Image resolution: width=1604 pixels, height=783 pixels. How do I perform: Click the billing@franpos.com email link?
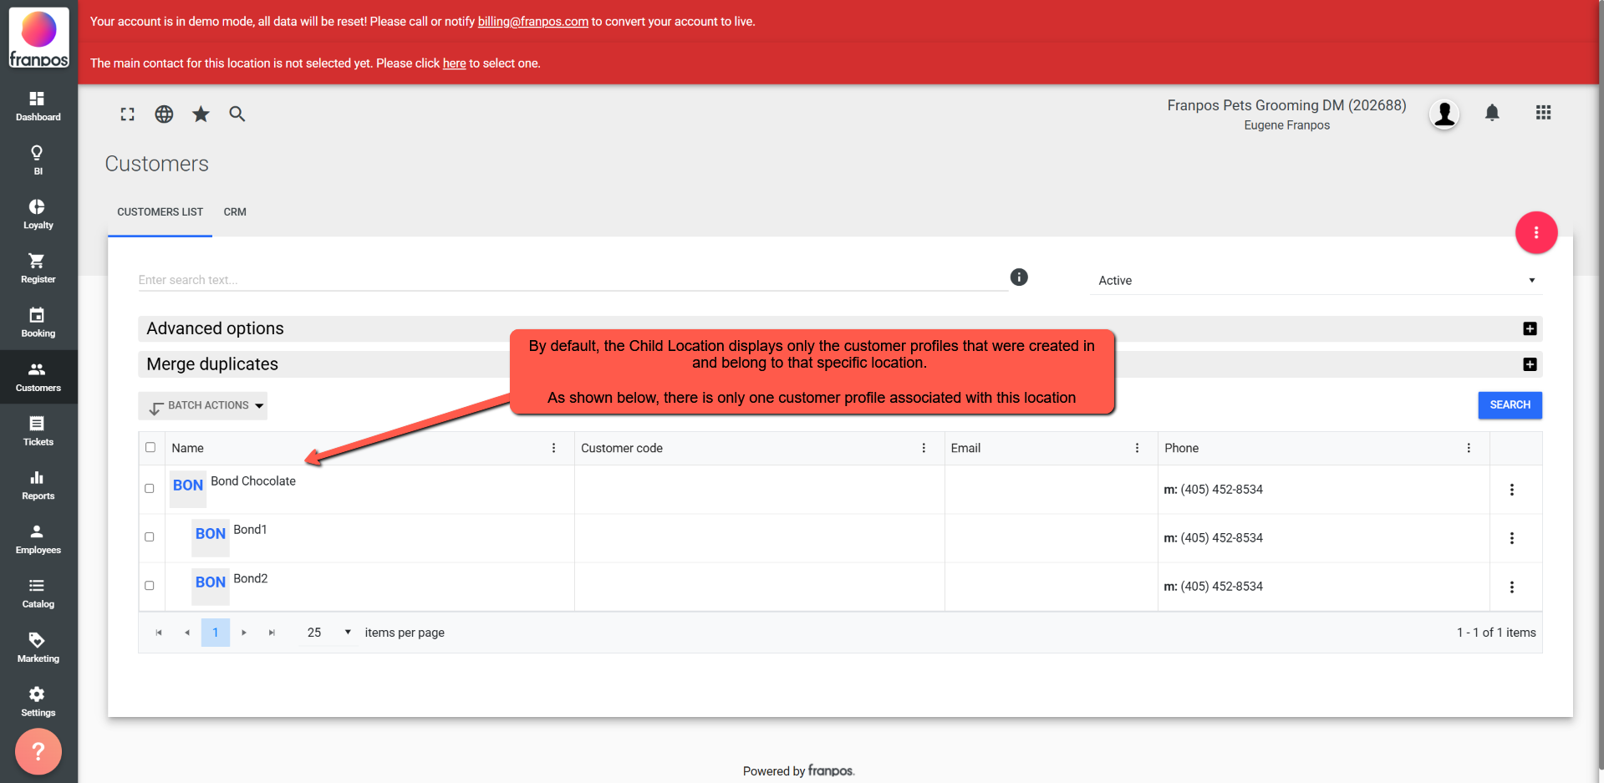(533, 22)
